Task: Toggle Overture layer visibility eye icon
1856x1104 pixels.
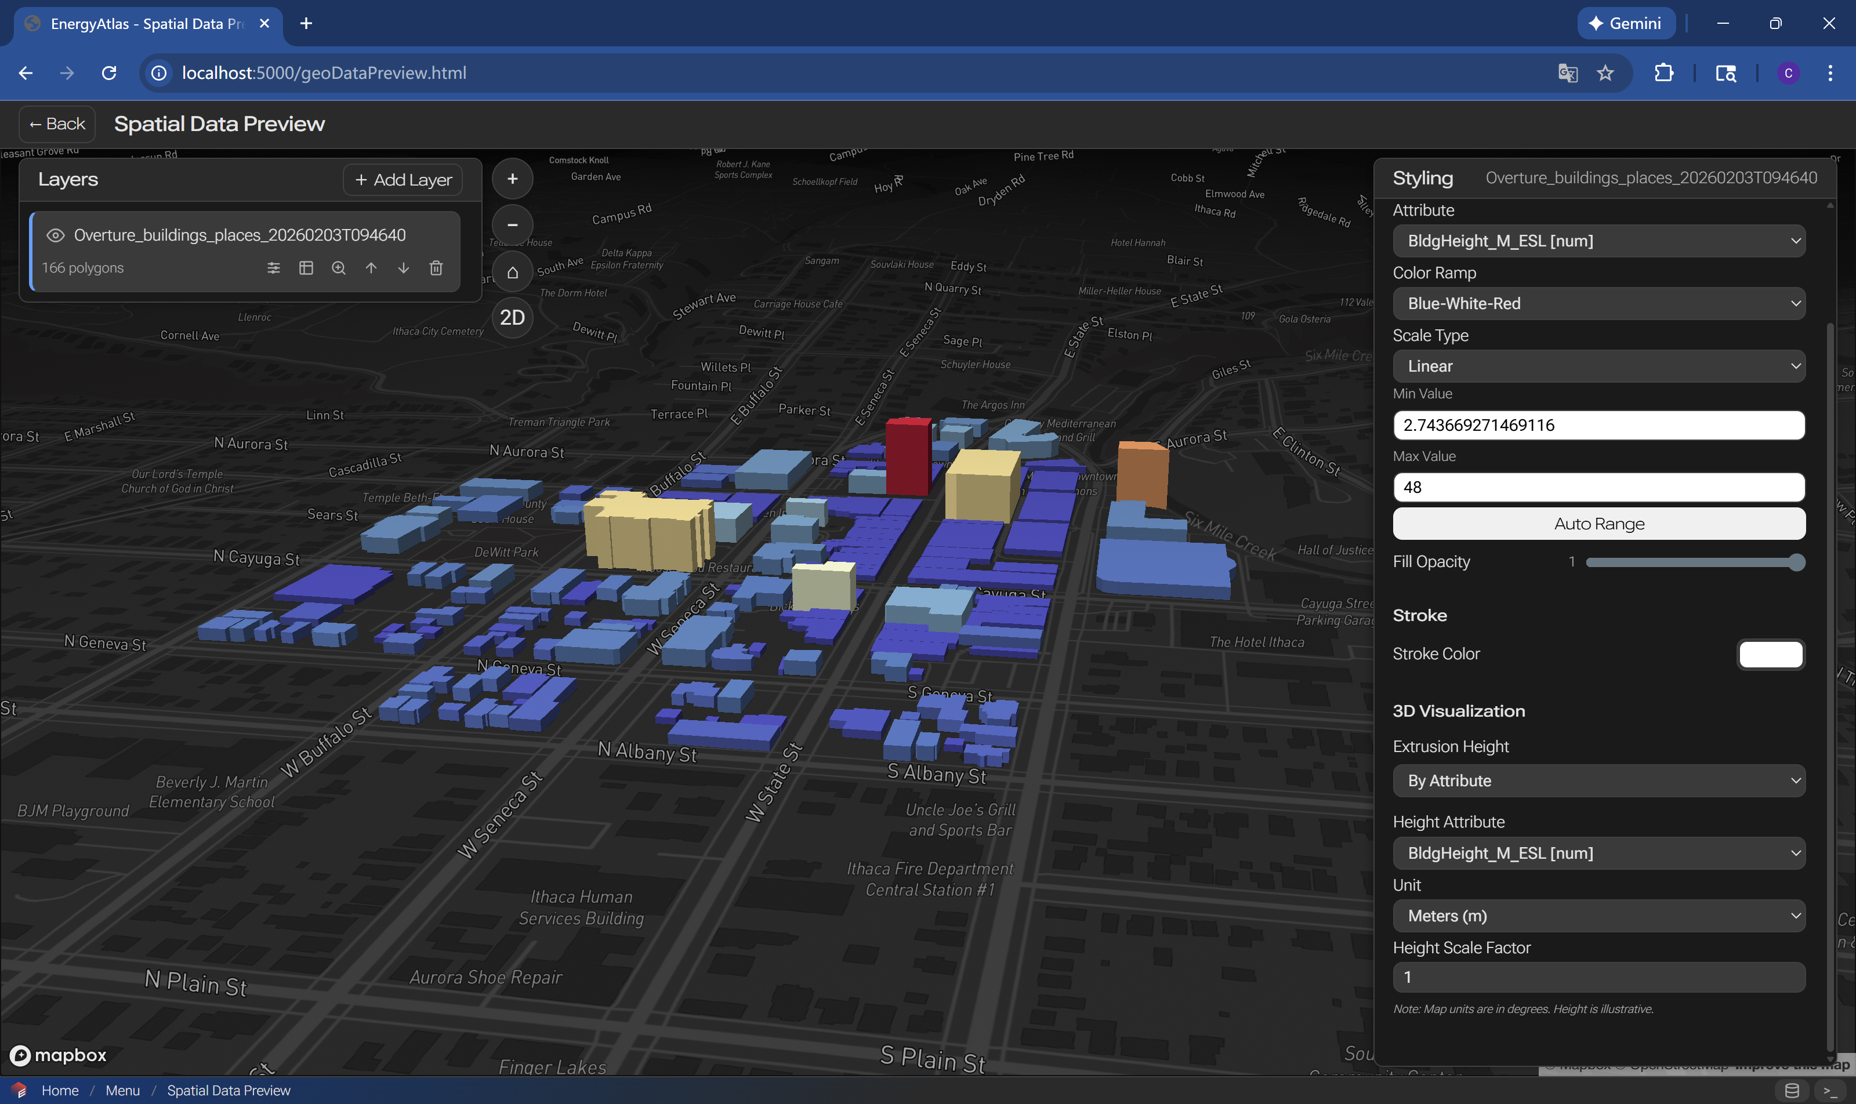Action: tap(55, 235)
